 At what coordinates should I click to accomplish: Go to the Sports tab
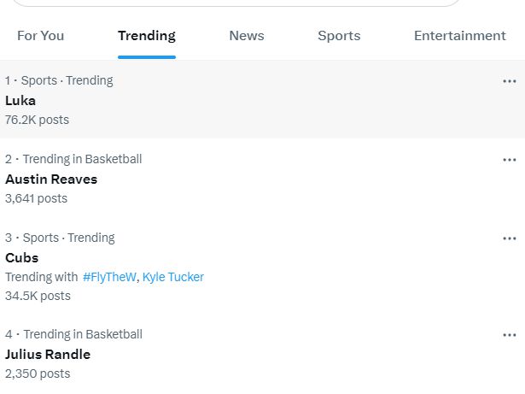(339, 36)
